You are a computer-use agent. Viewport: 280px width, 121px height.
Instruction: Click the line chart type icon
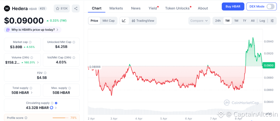click(124, 21)
